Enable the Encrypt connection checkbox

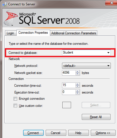pos(15,99)
